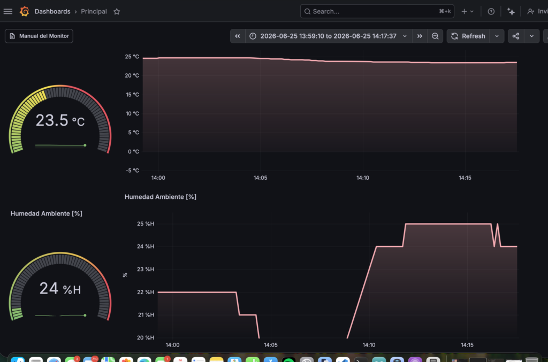
Task: Select the Principal breadcrumb item
Action: tap(94, 12)
